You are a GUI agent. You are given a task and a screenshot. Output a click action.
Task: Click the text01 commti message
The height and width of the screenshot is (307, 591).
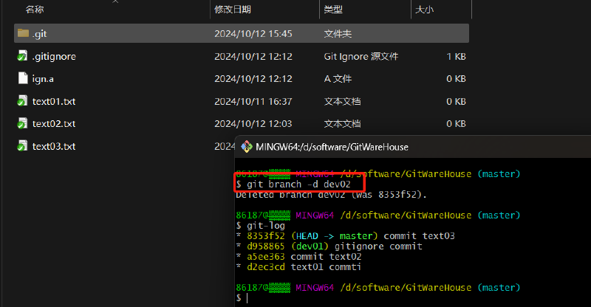(x=326, y=267)
